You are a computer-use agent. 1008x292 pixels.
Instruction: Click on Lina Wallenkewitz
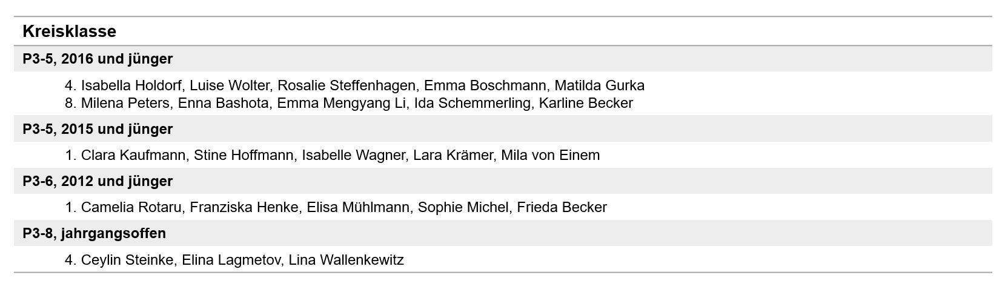(346, 260)
